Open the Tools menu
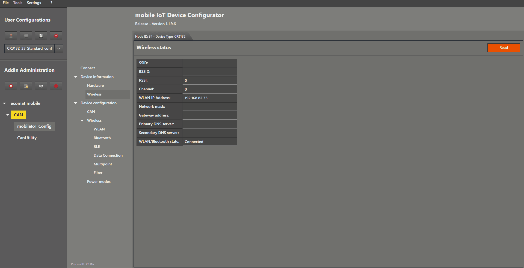 18,3
